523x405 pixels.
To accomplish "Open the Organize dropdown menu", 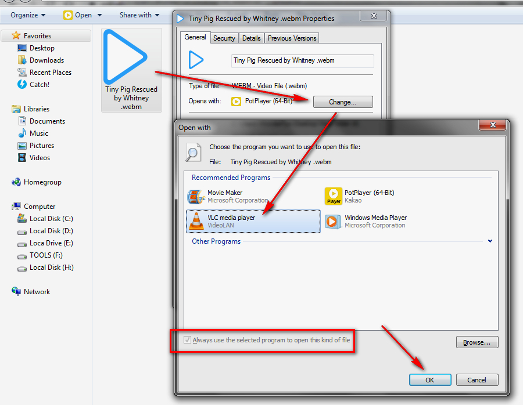I will [28, 15].
